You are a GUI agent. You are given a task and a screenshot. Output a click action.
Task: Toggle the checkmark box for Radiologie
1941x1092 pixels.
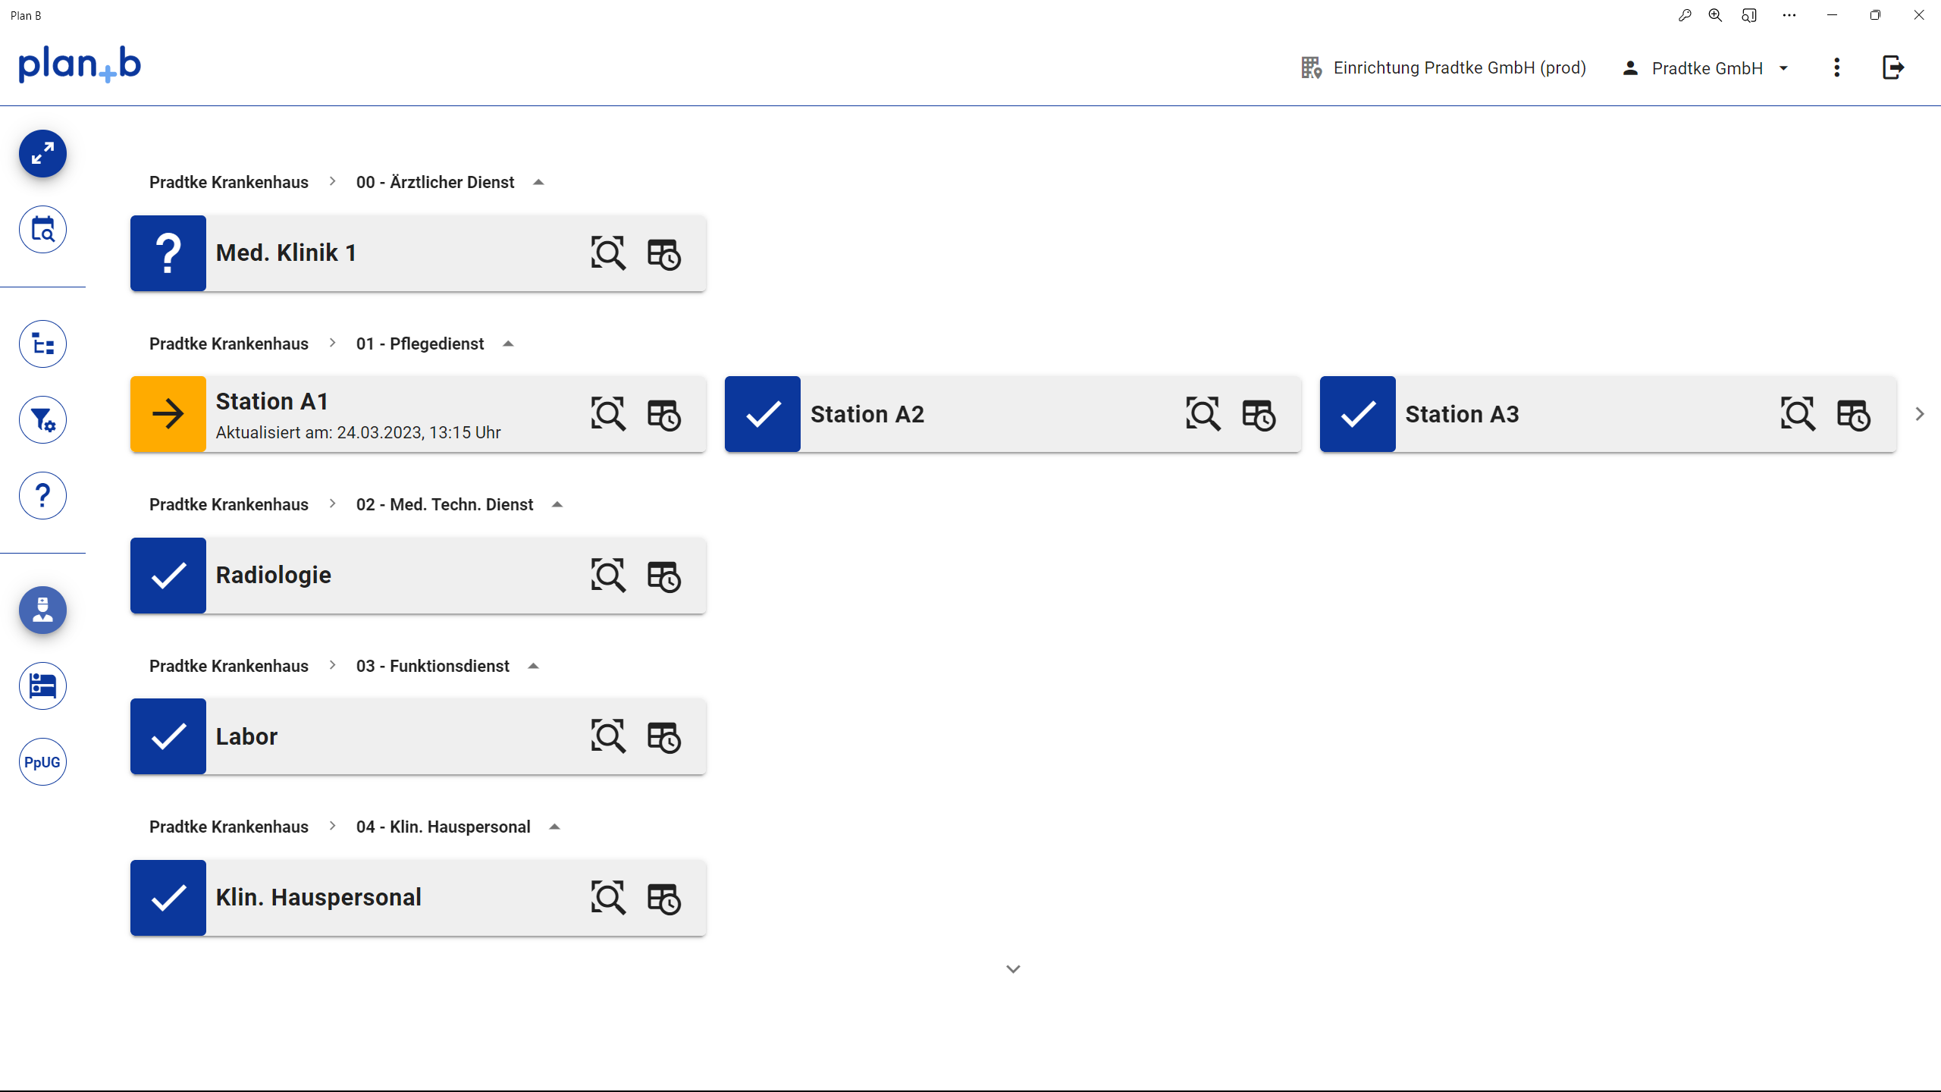coord(168,576)
